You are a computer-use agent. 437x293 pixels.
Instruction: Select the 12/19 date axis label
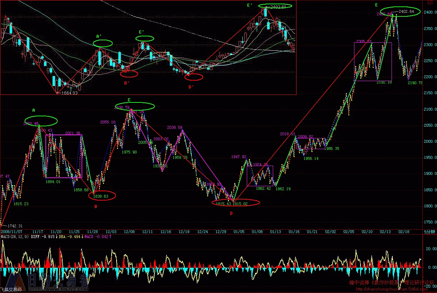[x=184, y=232]
